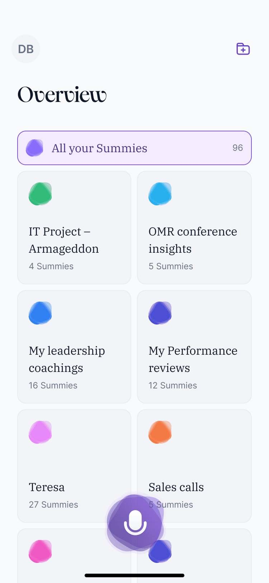Select My leadership coachings folder
This screenshot has width=269, height=583.
pos(67,359)
